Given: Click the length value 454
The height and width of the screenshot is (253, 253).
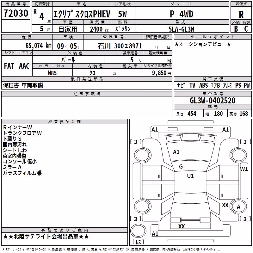Looking at the screenshot, I should pyautogui.click(x=192, y=114).
